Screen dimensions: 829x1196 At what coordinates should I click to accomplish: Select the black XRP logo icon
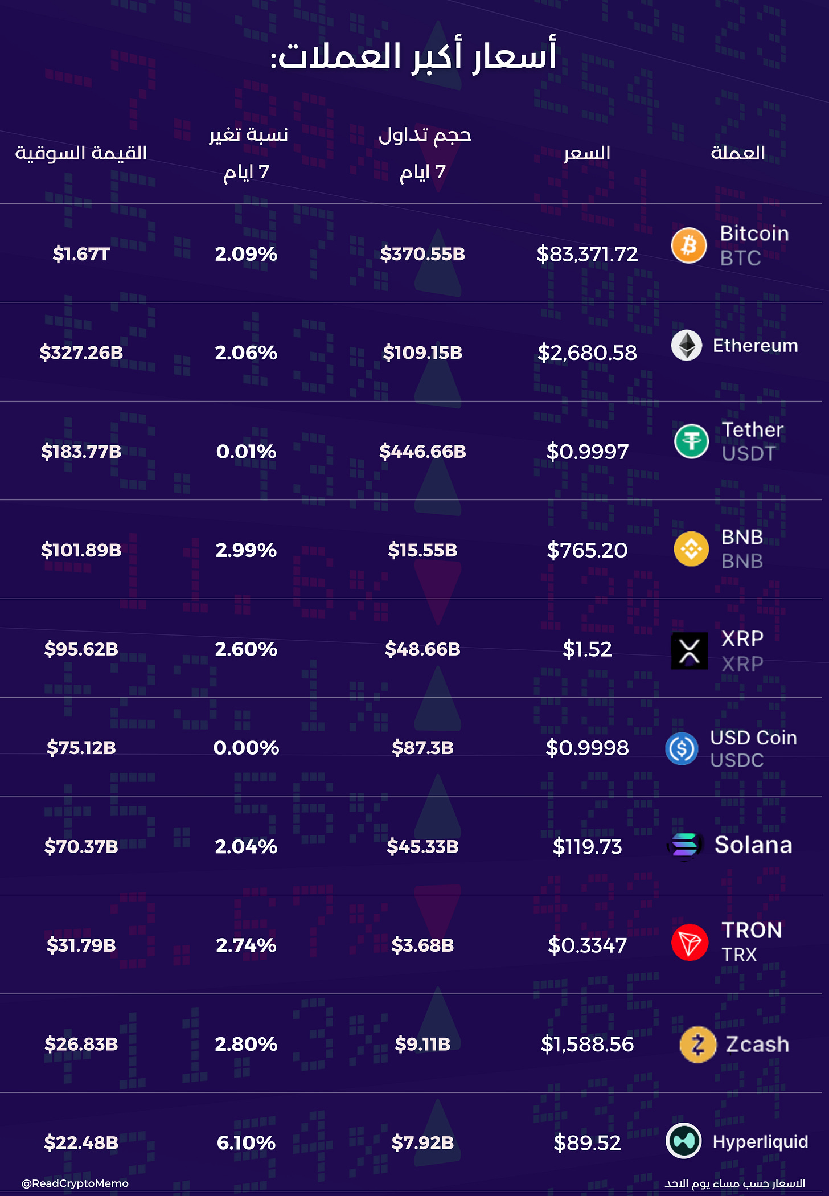pos(690,650)
